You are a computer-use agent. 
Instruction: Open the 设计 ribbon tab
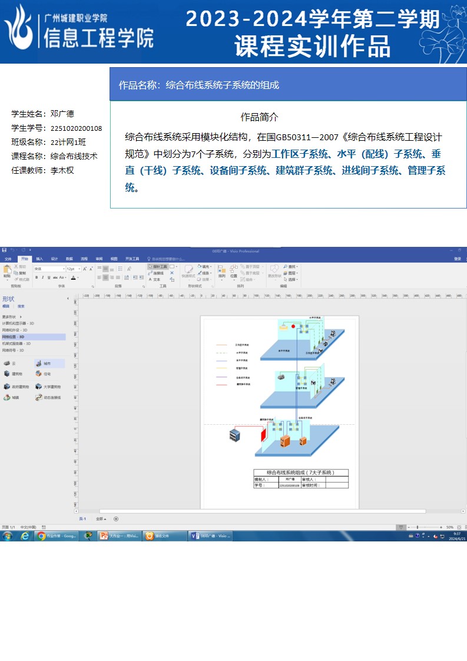54,259
